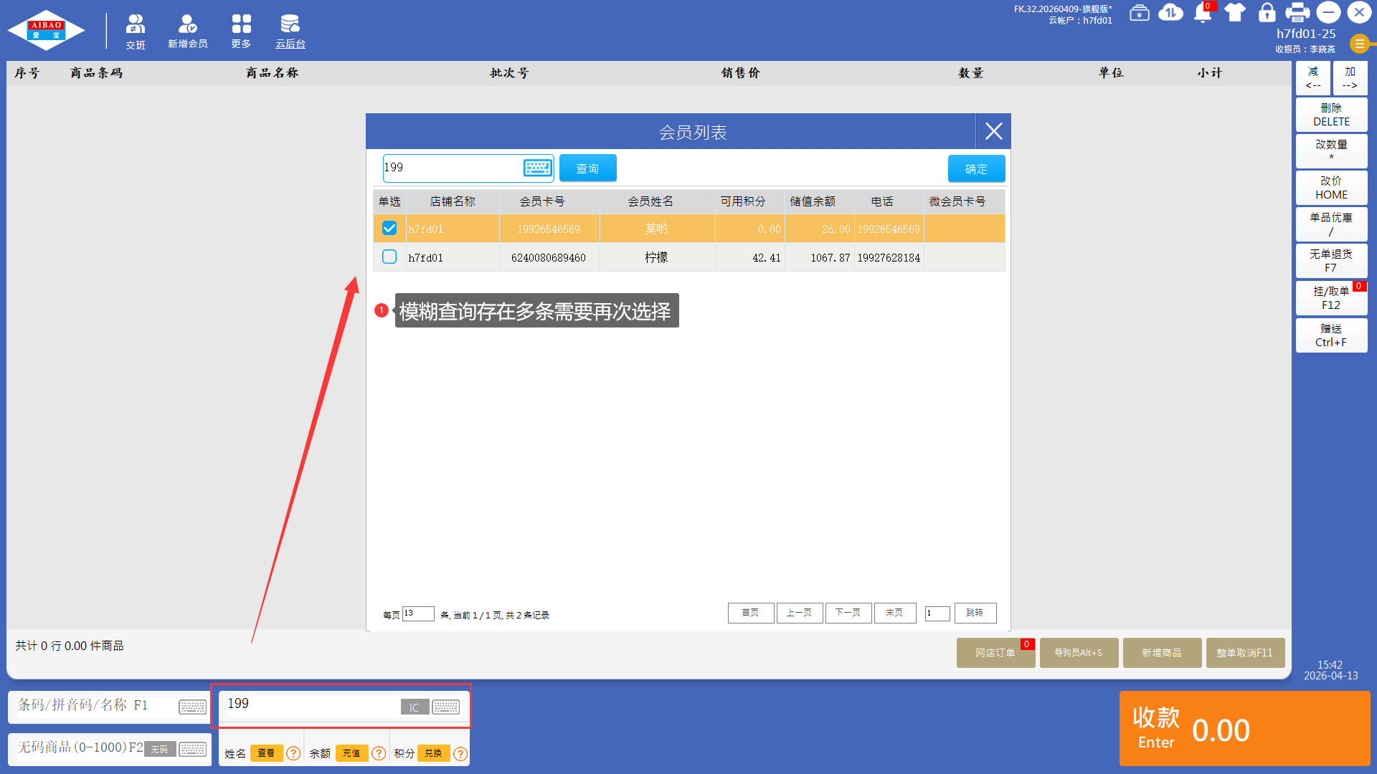Click the notification bell icon
This screenshot has width=1377, height=774.
(1203, 13)
